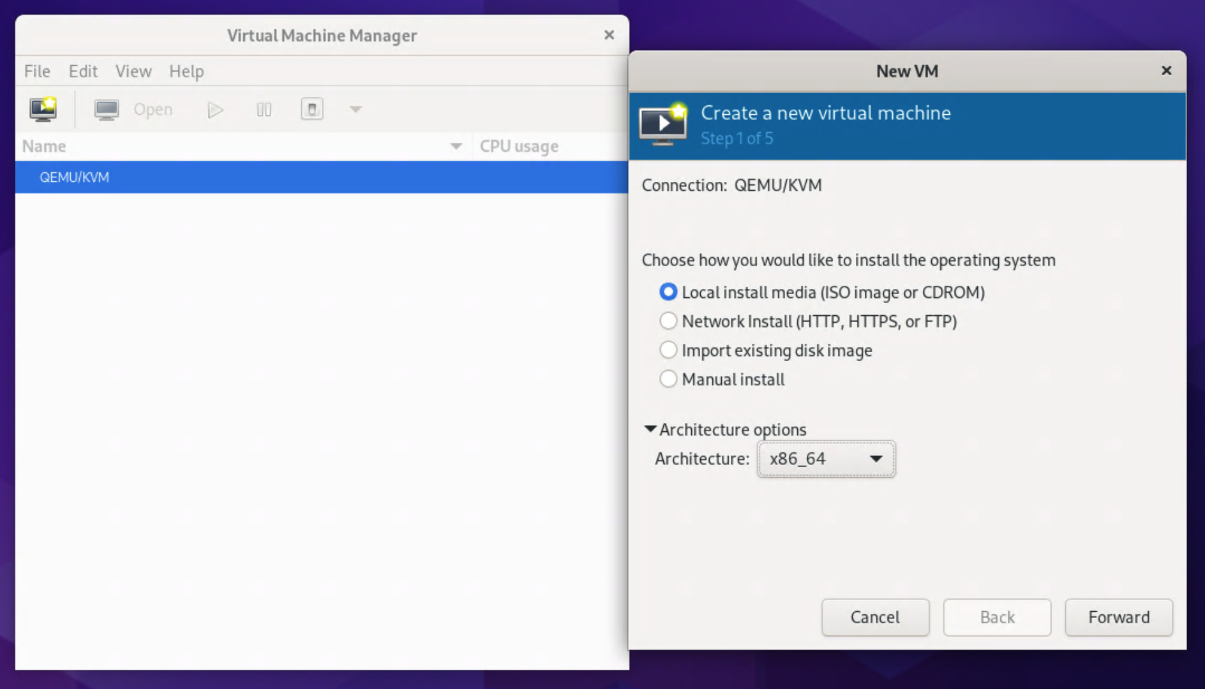Click the Shut Down power icon
The image size is (1205, 689).
(311, 109)
